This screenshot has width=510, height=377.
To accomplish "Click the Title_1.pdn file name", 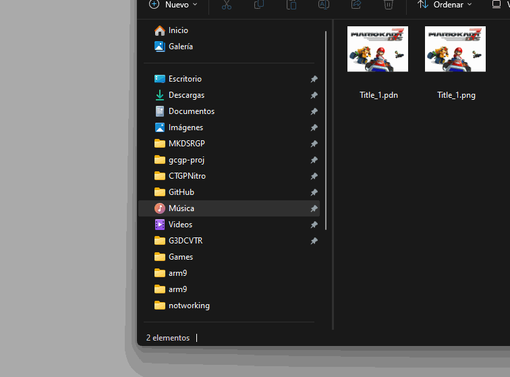I will coord(378,95).
